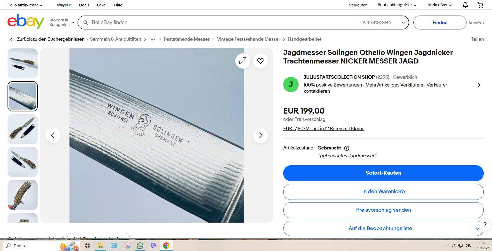Click the eBay logo
The image size is (492, 251).
(26, 22)
